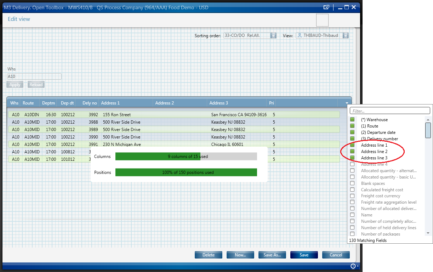Uncheck the Address line 2 field
This screenshot has height=272, width=433.
pos(352,152)
